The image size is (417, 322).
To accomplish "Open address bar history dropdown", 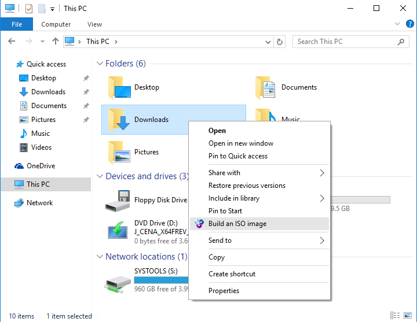I will click(x=268, y=42).
